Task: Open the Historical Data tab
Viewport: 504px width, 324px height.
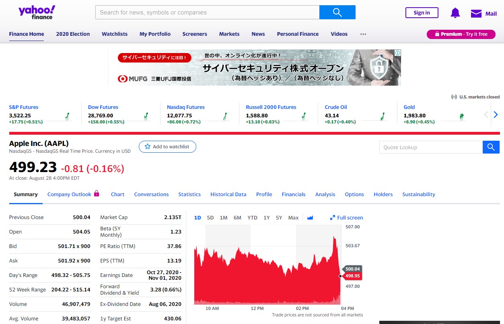Action: point(228,195)
